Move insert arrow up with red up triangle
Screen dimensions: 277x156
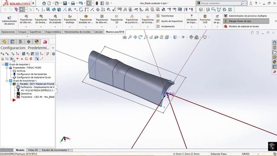click(22, 59)
